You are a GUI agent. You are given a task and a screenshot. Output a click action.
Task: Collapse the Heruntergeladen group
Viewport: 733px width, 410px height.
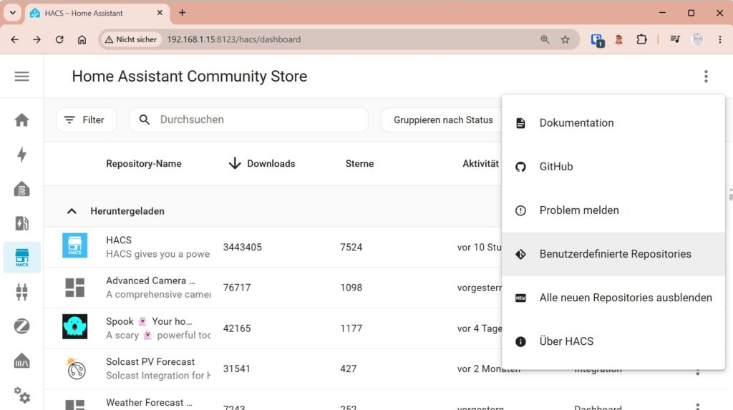72,211
